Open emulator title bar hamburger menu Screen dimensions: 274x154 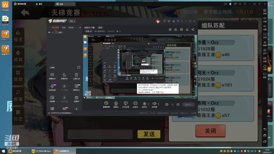[x=240, y=4]
